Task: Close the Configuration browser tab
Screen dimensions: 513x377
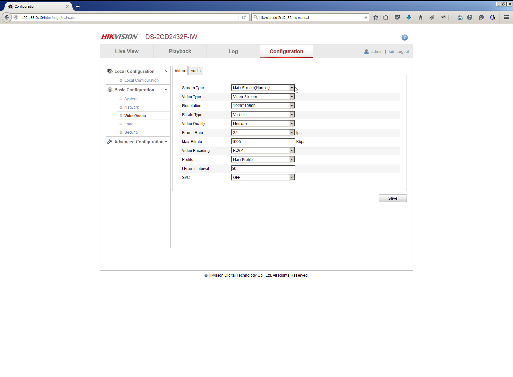Action: tap(67, 6)
